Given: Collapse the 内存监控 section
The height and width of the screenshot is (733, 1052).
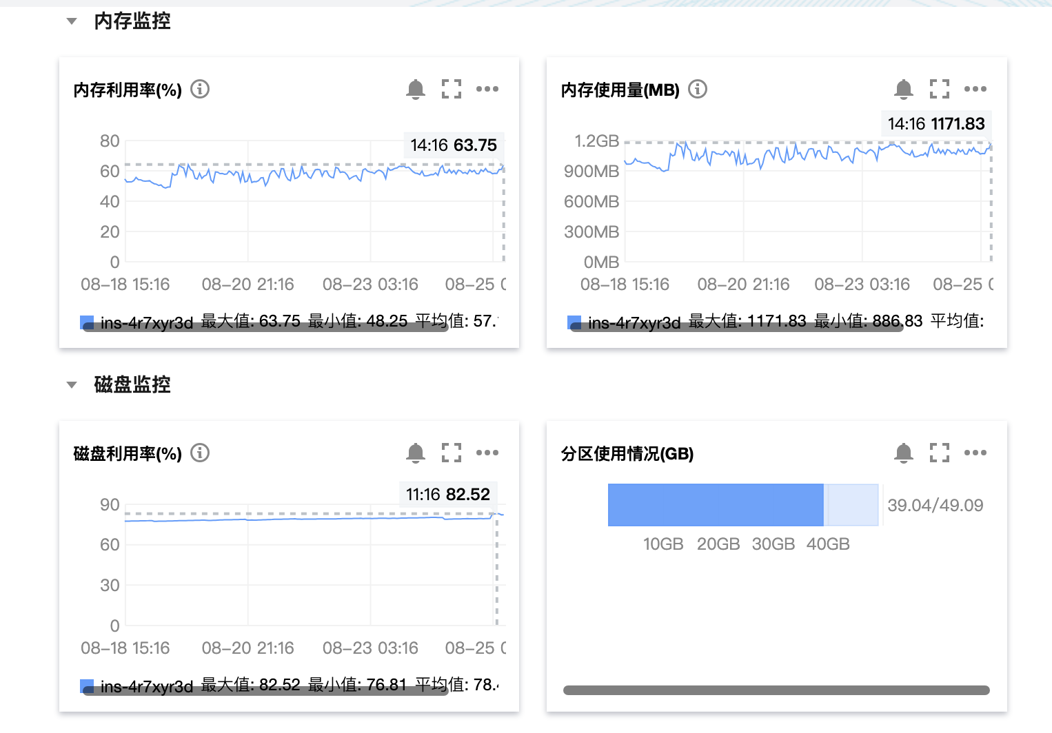Looking at the screenshot, I should 72,21.
